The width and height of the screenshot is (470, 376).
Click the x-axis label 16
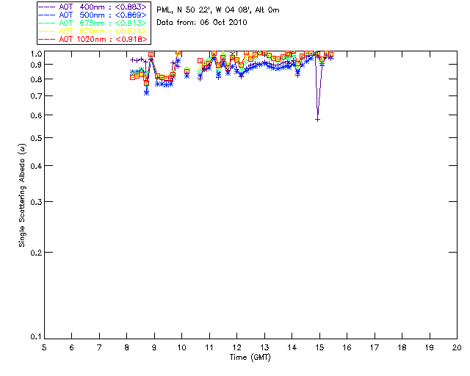pyautogui.click(x=347, y=347)
